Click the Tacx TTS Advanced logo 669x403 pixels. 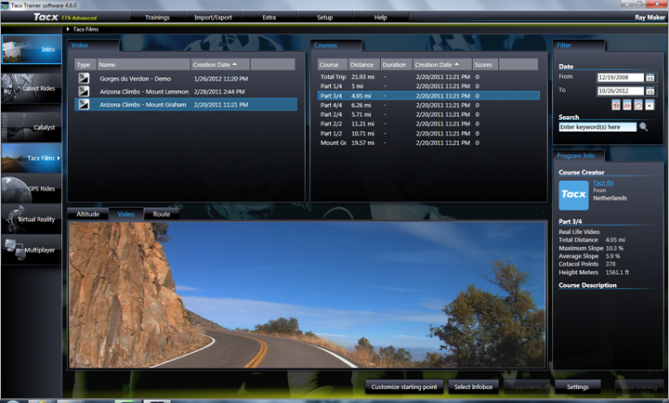[x=65, y=17]
